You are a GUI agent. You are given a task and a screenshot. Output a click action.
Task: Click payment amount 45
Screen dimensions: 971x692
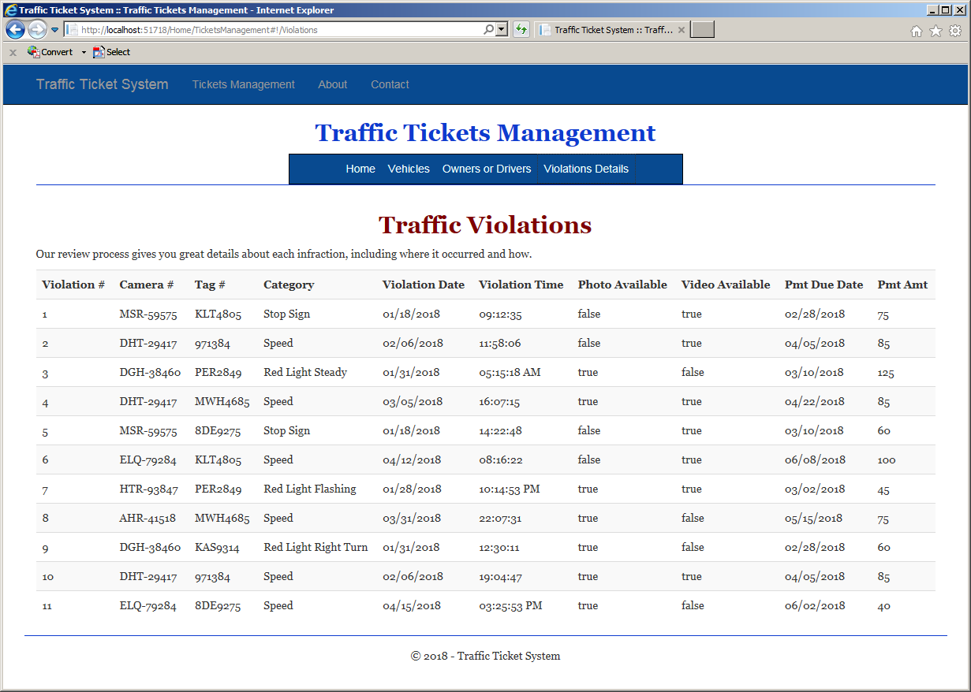[883, 489]
